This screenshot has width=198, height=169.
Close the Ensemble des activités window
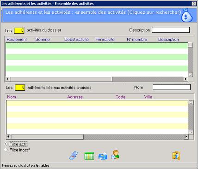coord(194,4)
